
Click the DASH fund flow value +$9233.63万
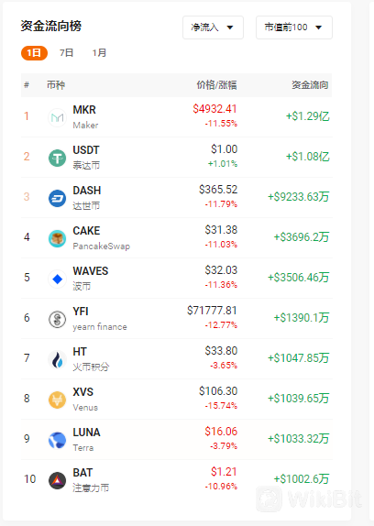click(298, 197)
